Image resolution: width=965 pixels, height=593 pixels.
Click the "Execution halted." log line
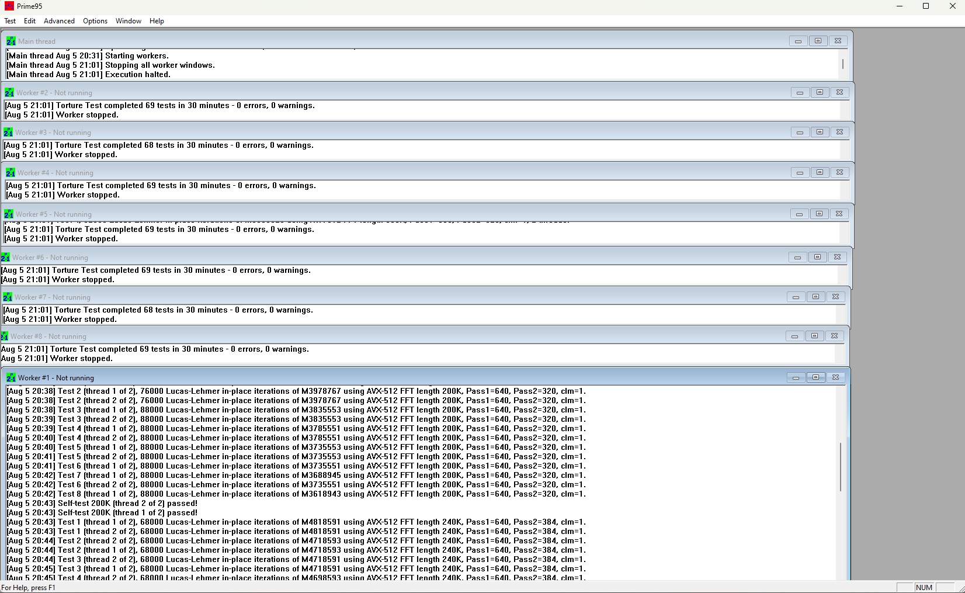click(x=88, y=75)
